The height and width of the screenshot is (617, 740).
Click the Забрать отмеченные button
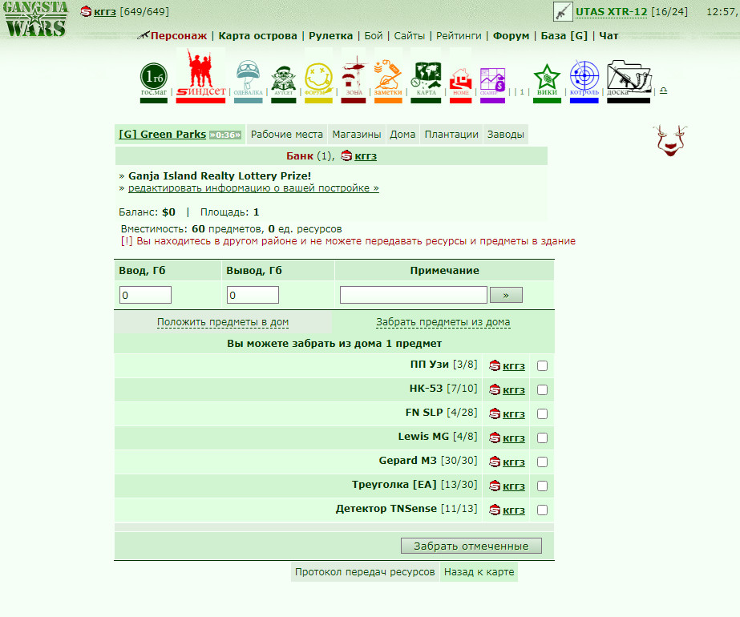click(471, 546)
